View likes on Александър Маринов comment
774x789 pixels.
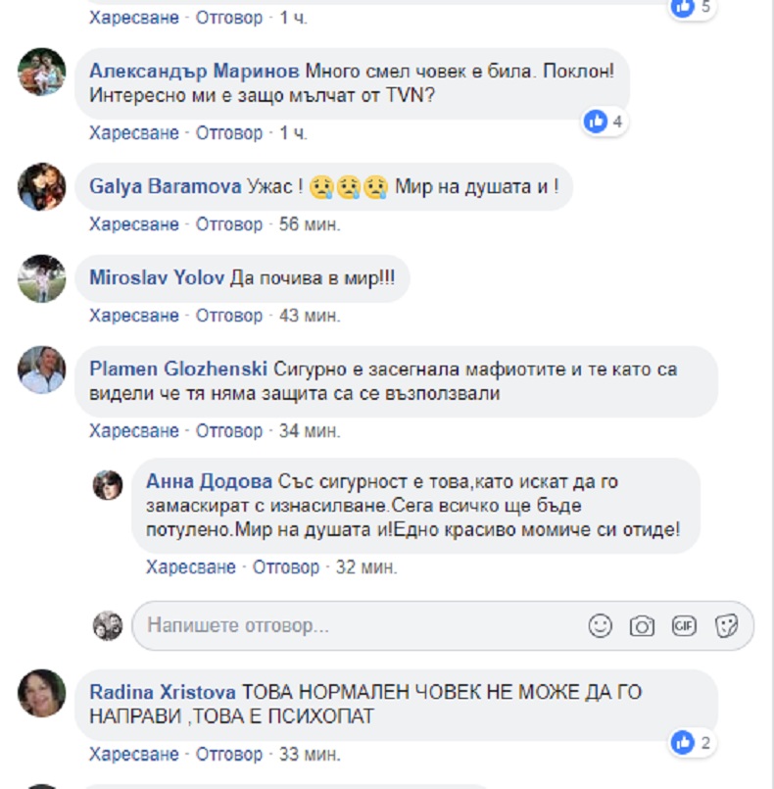point(604,122)
